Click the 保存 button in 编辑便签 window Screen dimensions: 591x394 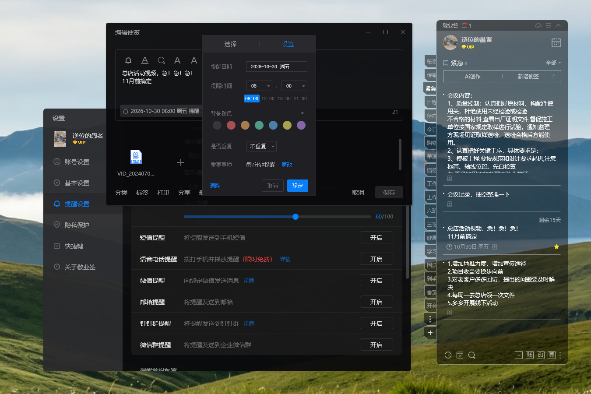coord(389,193)
